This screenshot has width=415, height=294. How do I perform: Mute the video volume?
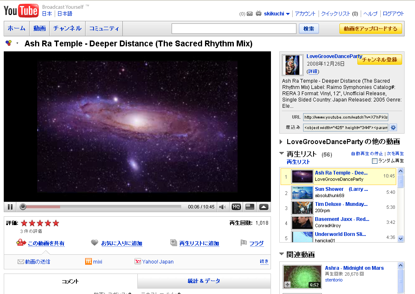click(x=222, y=207)
